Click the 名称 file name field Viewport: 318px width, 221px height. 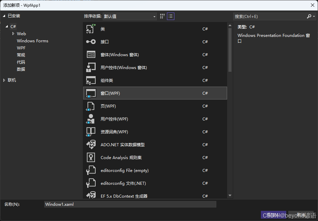pos(130,204)
